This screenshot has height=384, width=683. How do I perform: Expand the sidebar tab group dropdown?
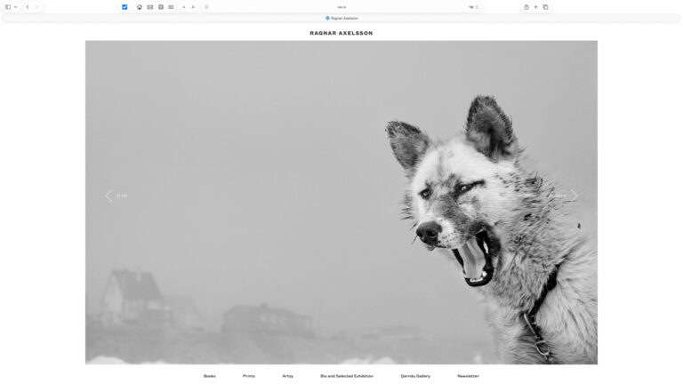[15, 7]
